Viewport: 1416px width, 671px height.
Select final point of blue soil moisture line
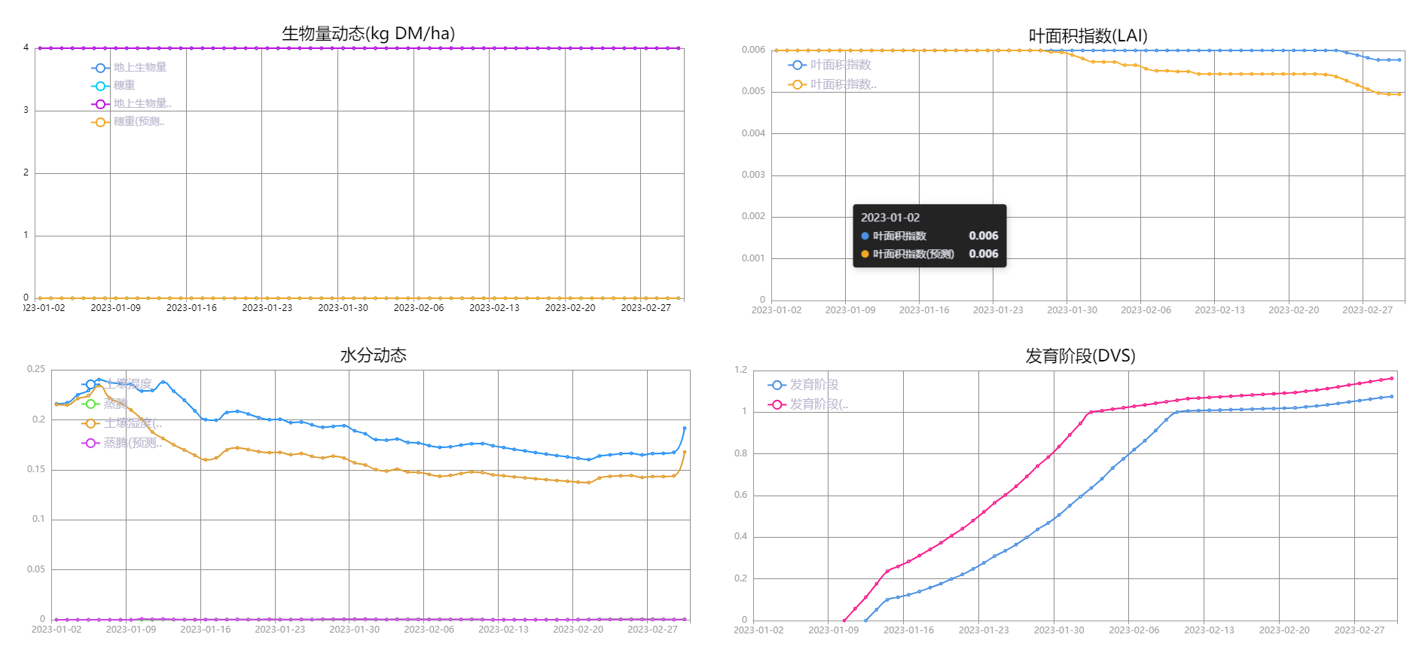[684, 428]
